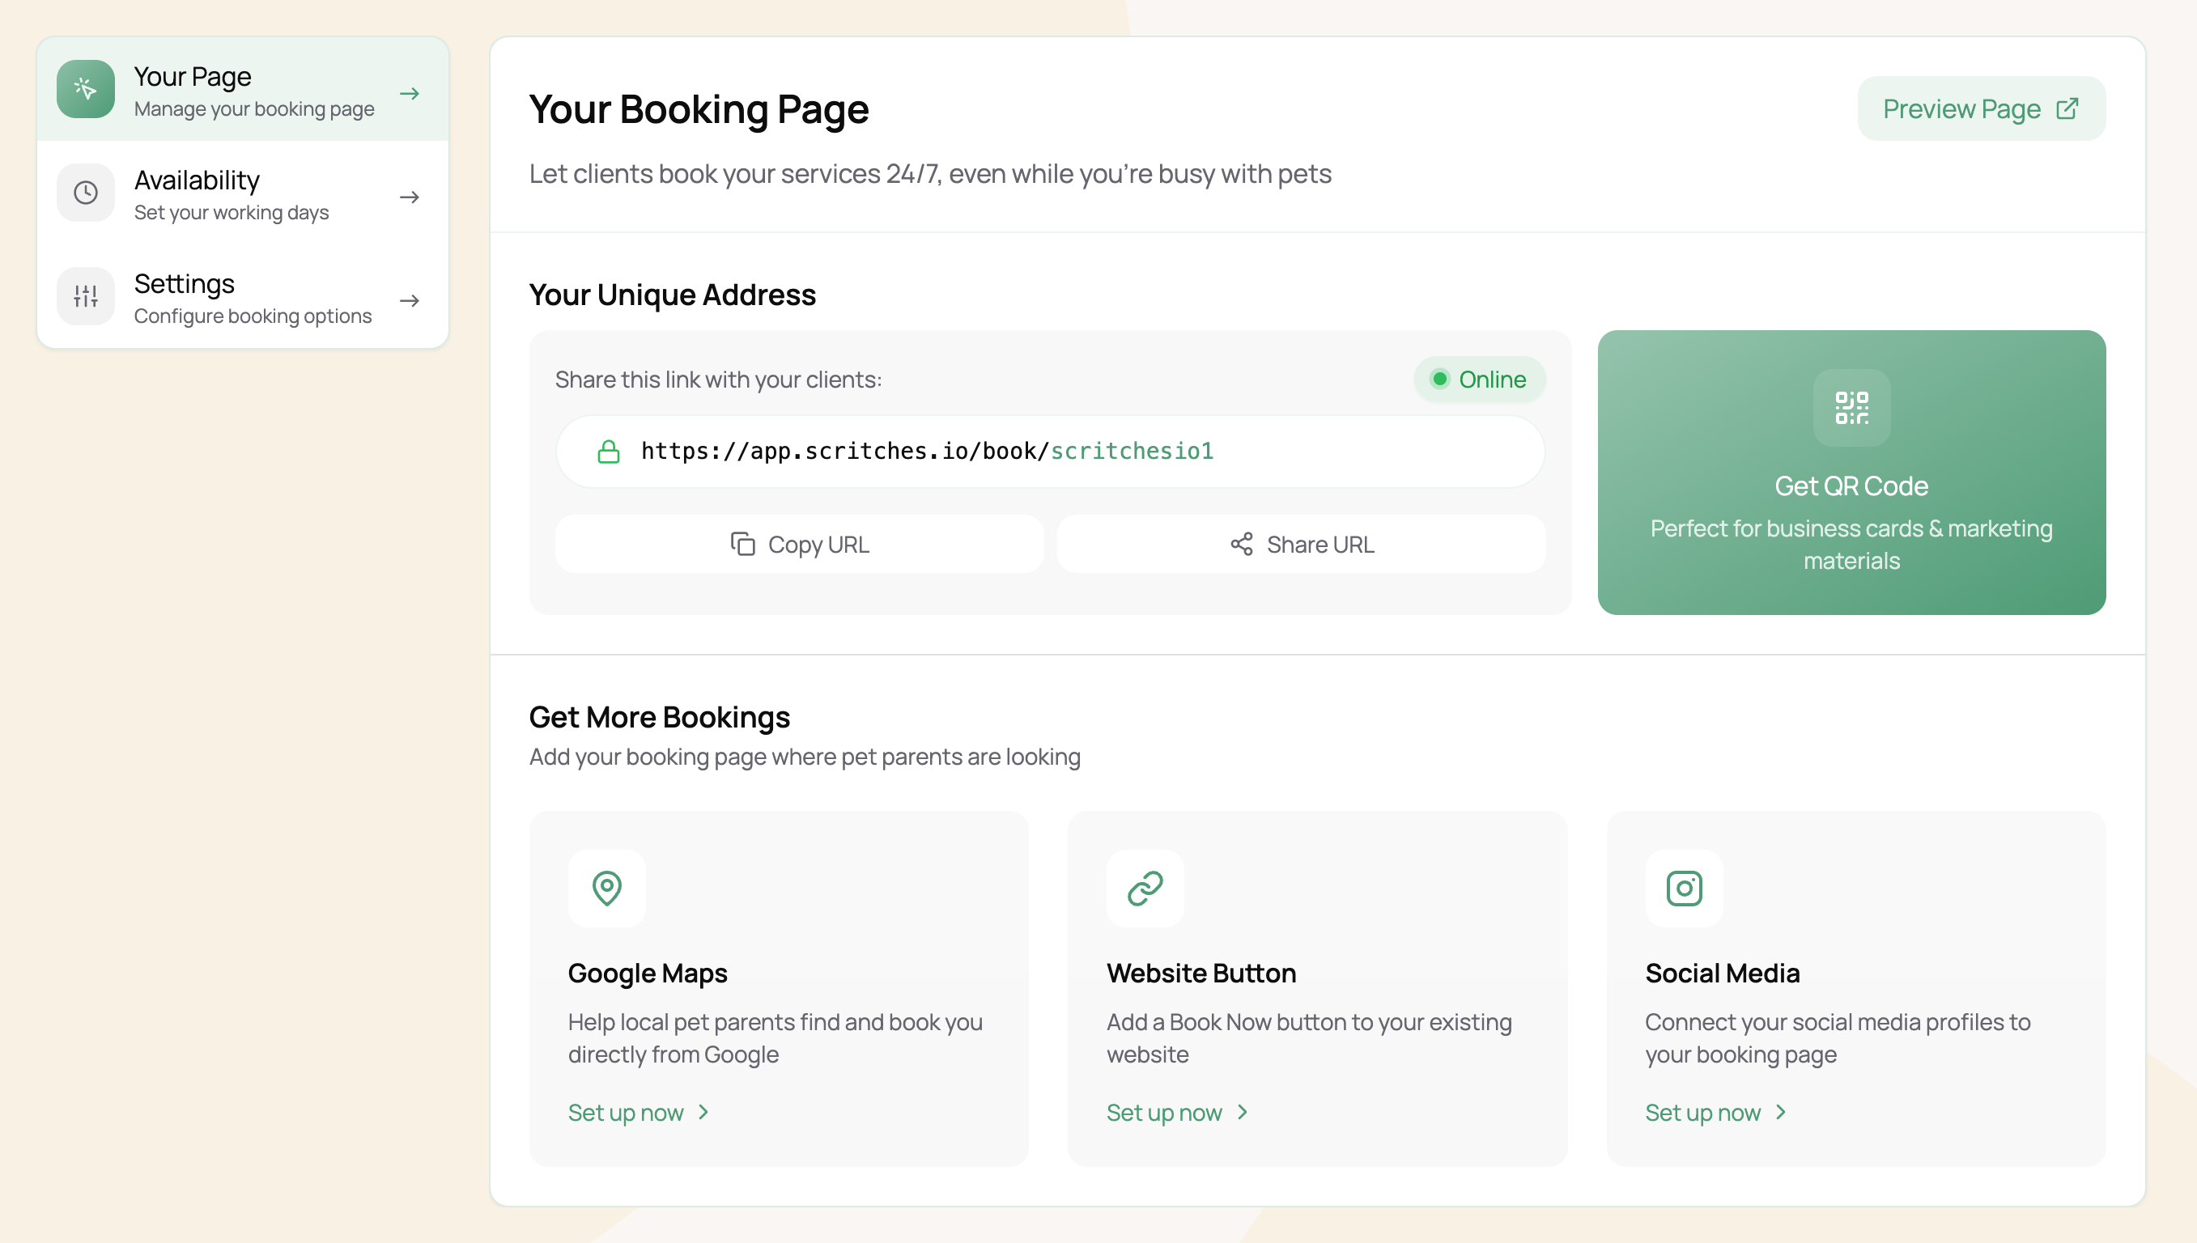Viewport: 2197px width, 1243px height.
Task: Click the Website Button card title
Action: pos(1201,974)
